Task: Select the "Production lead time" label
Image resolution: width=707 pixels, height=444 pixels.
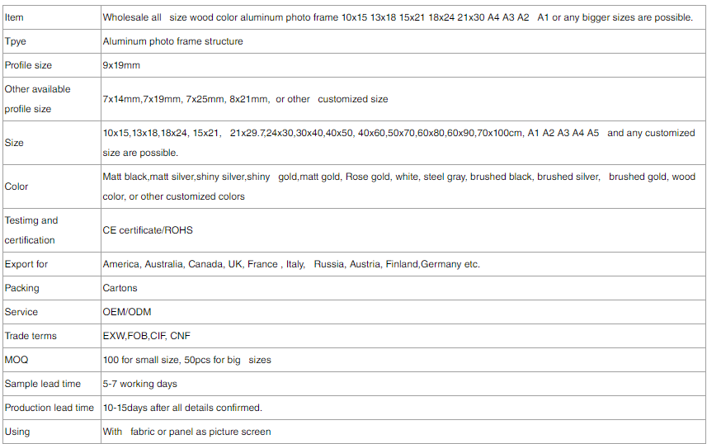Action: click(x=49, y=408)
